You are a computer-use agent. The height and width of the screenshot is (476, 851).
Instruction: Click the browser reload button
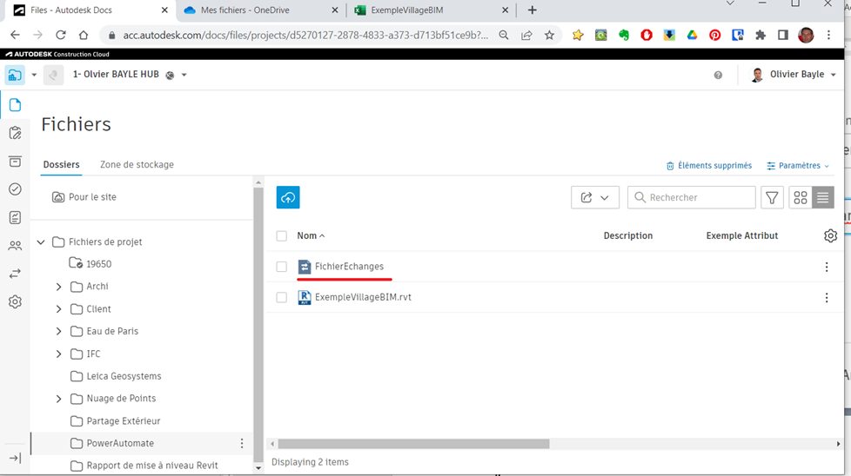(x=61, y=35)
